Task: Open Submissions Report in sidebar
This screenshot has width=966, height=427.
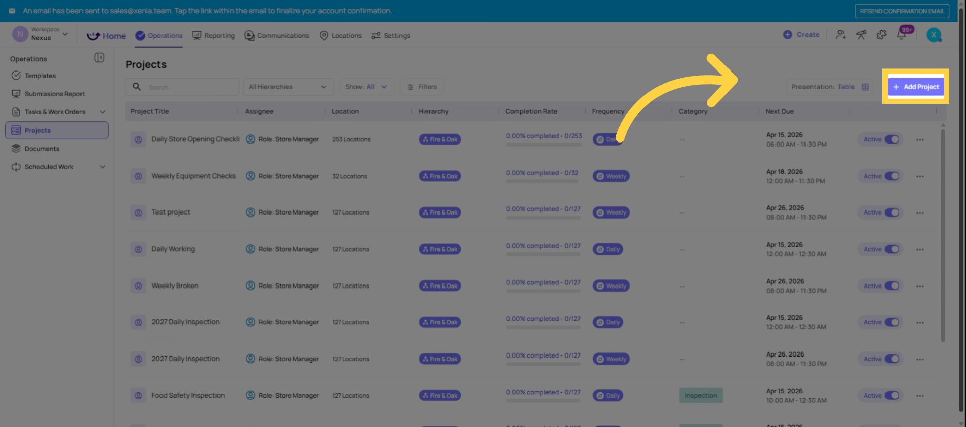Action: click(54, 94)
